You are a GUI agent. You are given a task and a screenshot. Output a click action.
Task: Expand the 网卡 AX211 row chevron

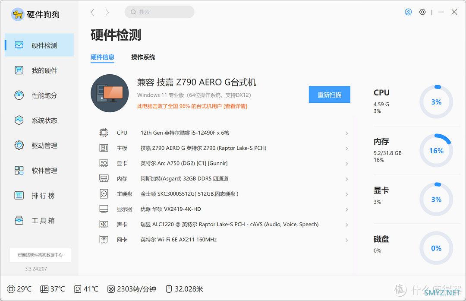[346, 240]
